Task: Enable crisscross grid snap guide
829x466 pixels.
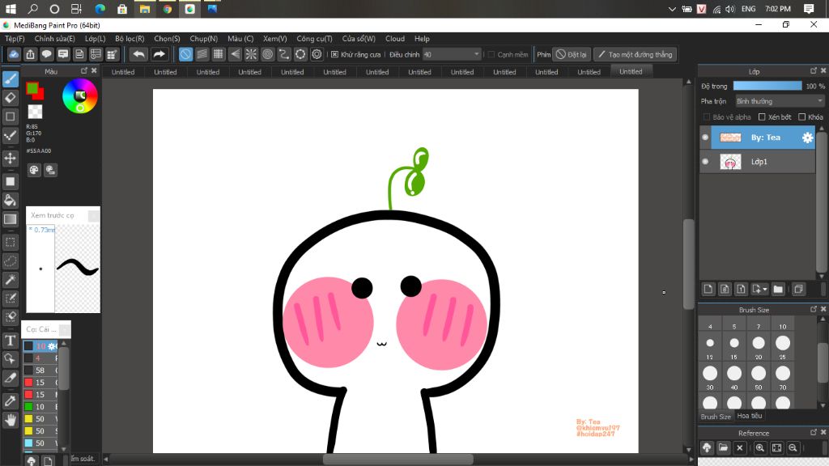Action: pyautogui.click(x=219, y=54)
